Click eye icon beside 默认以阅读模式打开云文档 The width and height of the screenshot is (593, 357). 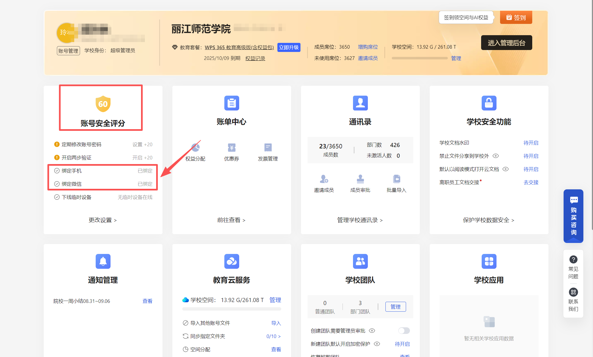(x=506, y=169)
